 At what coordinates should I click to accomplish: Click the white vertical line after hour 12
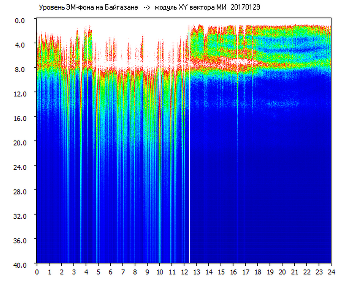coord(190,156)
